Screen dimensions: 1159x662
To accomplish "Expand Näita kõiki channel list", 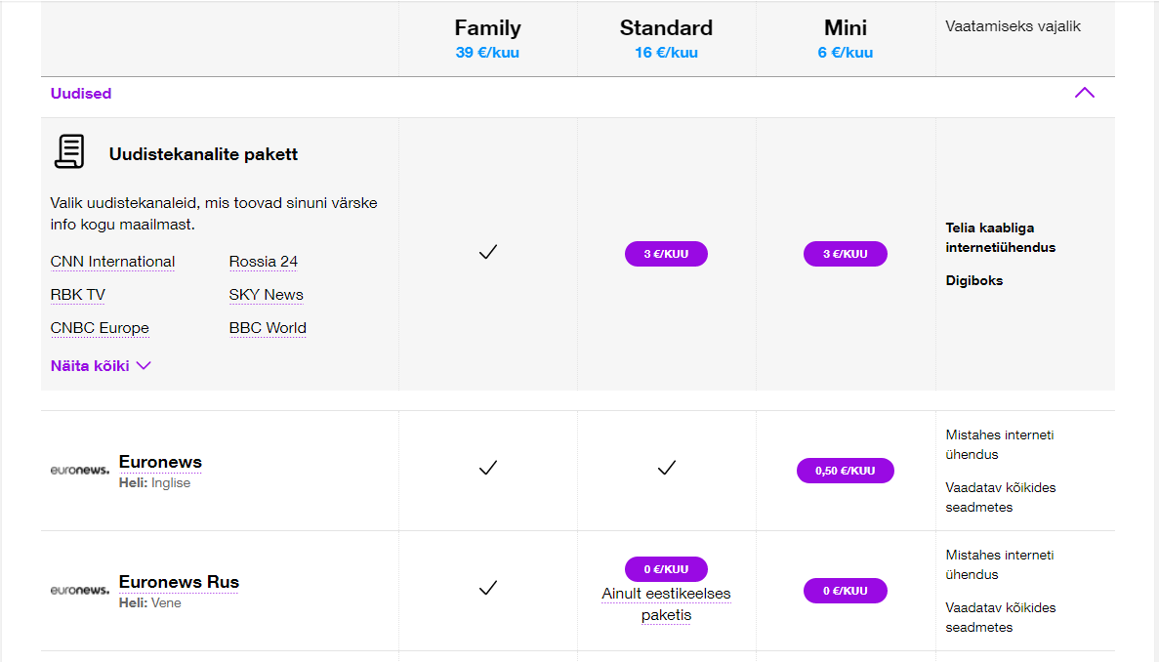I will pyautogui.click(x=101, y=366).
